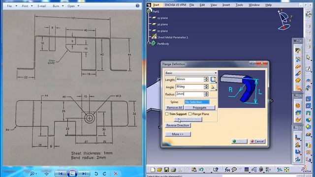
Task: Click the Save floppy disk icon
Action: 166,170
